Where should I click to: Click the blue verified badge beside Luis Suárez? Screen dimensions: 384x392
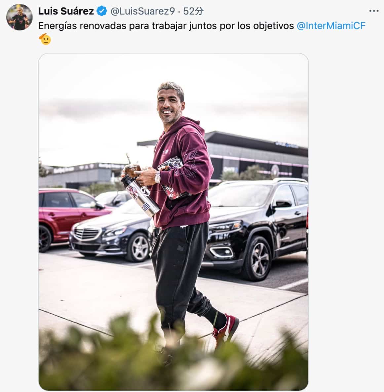pos(102,11)
